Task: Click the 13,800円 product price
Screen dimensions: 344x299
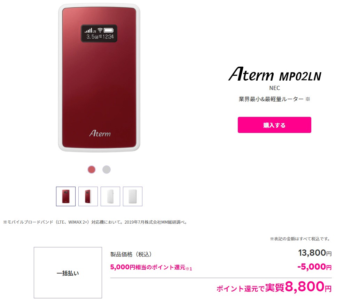Action: (x=315, y=253)
